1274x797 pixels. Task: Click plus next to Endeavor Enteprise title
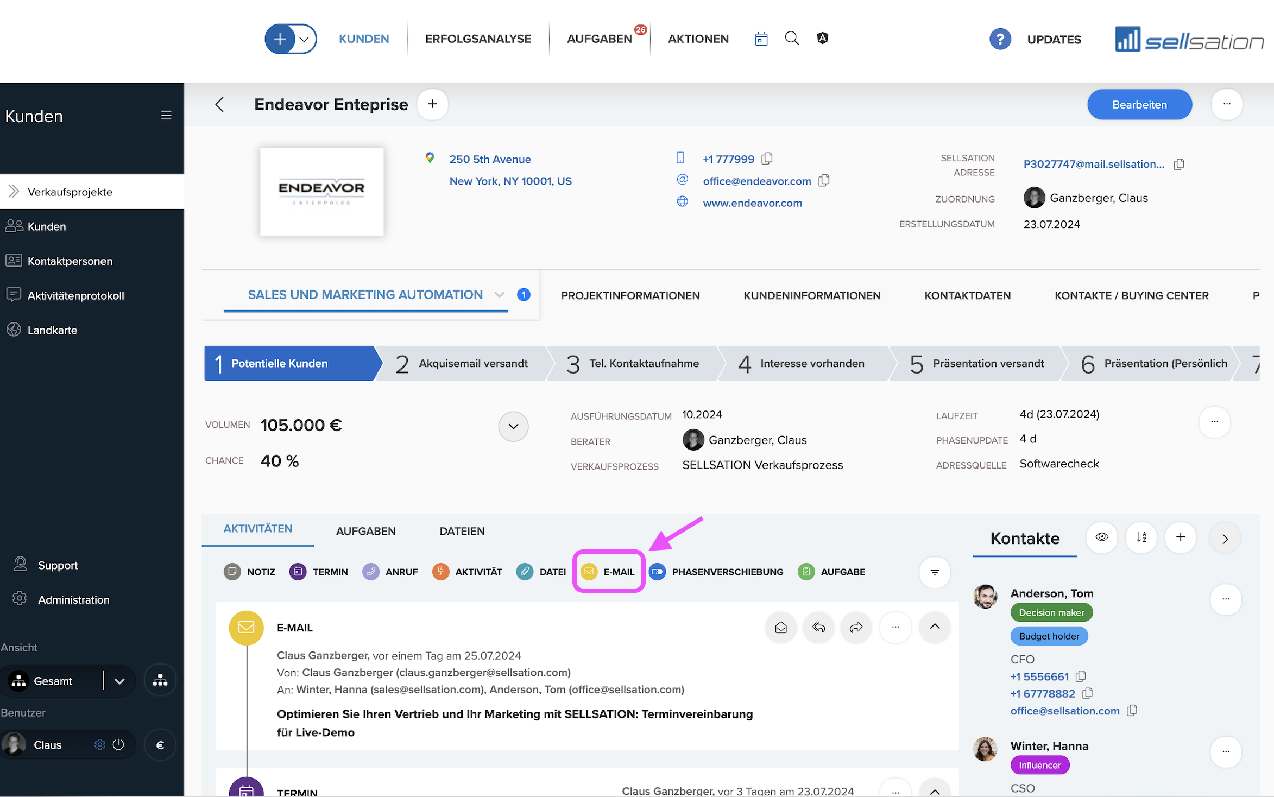(432, 104)
